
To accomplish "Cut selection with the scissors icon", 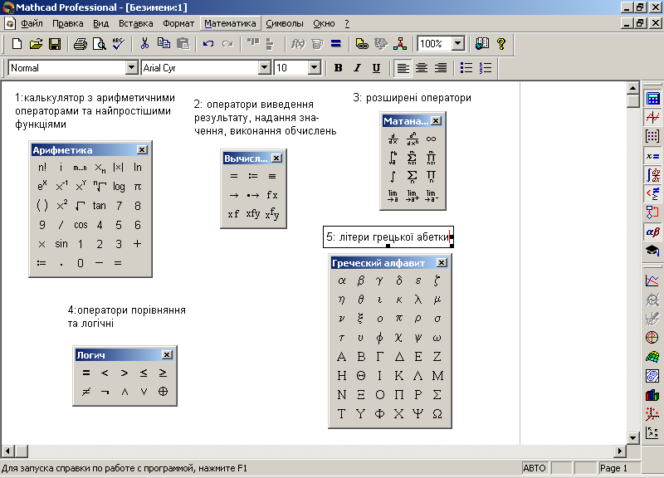I will [144, 44].
